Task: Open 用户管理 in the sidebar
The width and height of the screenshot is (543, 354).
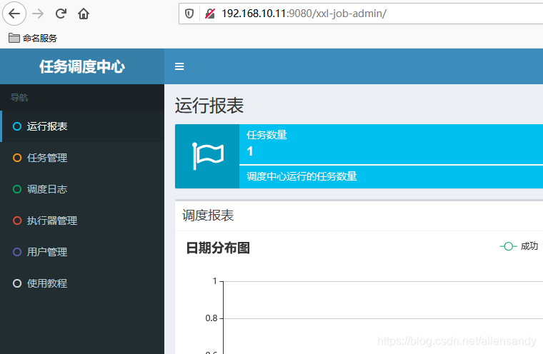Action: 82,252
